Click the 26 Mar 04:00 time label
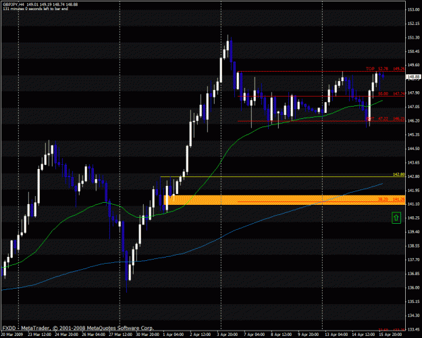Image resolution: width=422 pixels, height=338 pixels. tap(93, 335)
